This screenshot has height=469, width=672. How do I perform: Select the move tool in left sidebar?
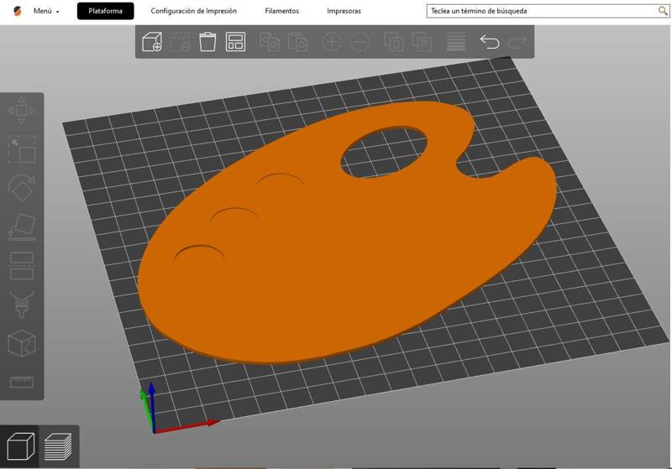point(22,111)
